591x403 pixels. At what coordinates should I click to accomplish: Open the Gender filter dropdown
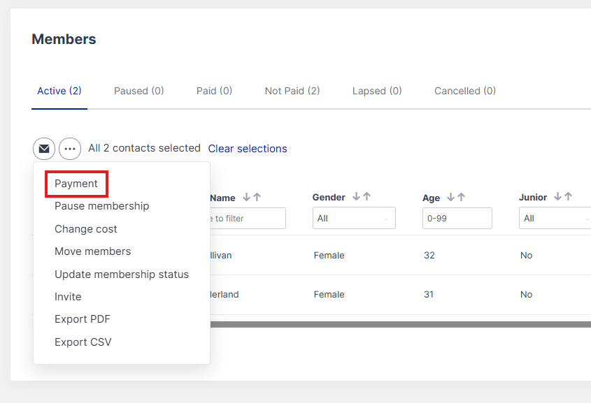353,219
